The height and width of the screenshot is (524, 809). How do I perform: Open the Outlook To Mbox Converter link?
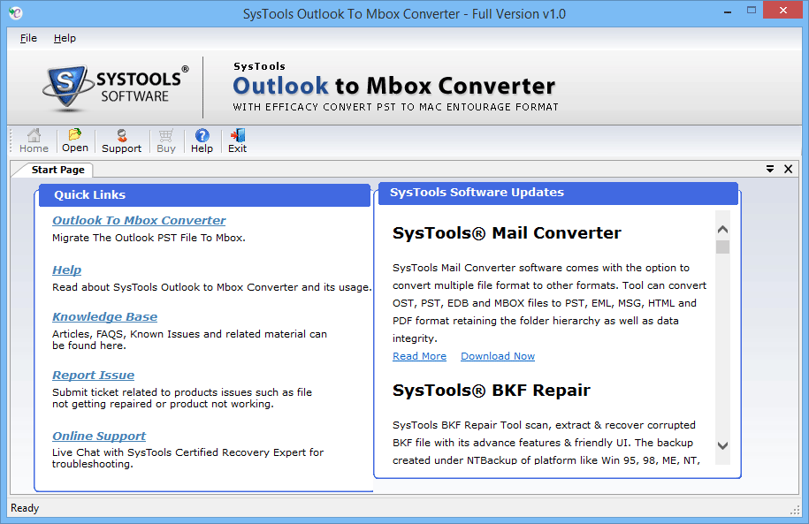point(139,220)
